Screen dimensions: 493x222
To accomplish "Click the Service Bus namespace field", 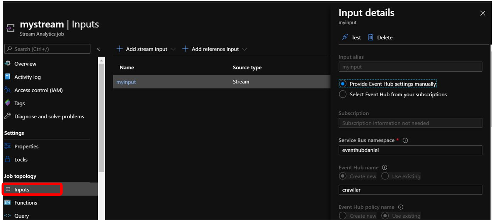I will [410, 150].
